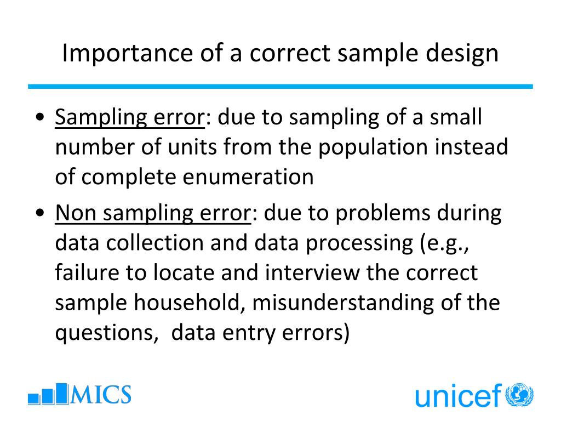This screenshot has width=561, height=421.
Task: Click the tallest bar in the MICS logo
Action: 62,394
